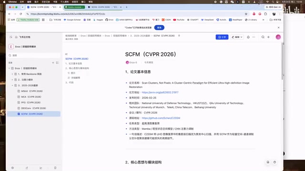Click the pin icon next to the breadcrumb title
This screenshot has width=305, height=171.
[x=179, y=36]
